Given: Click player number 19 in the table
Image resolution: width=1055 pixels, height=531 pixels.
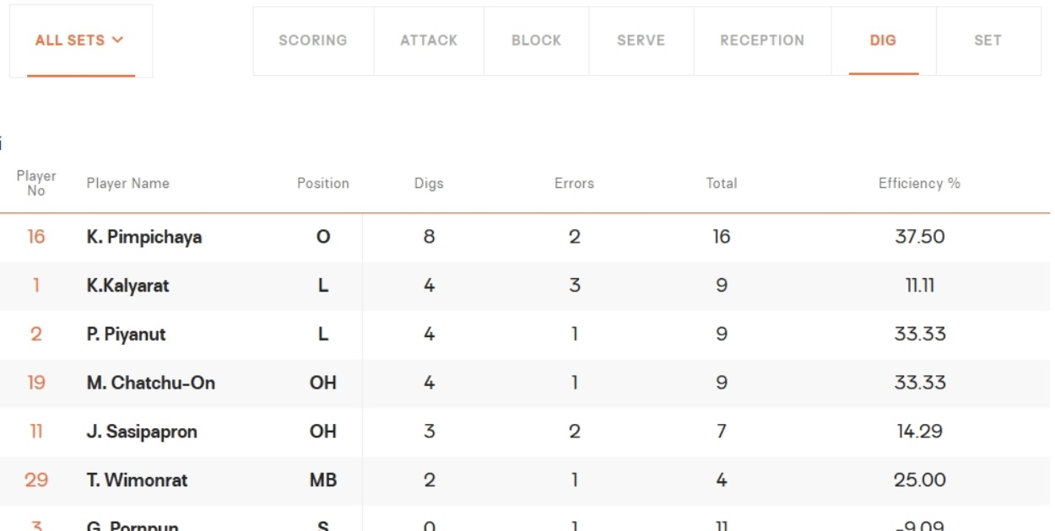Looking at the screenshot, I should pyautogui.click(x=36, y=383).
